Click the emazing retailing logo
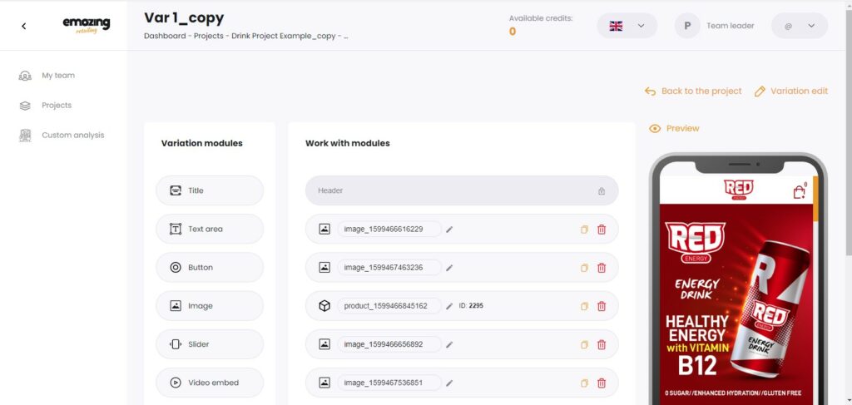Image resolution: width=852 pixels, height=405 pixels. point(87,25)
